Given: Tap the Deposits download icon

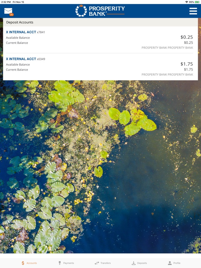Looking at the screenshot, I should pos(133,263).
